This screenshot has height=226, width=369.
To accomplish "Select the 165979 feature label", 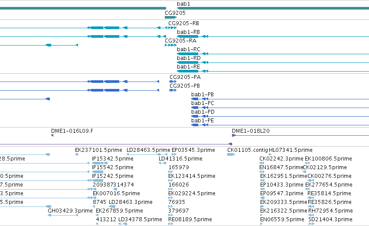I will click(x=179, y=167).
